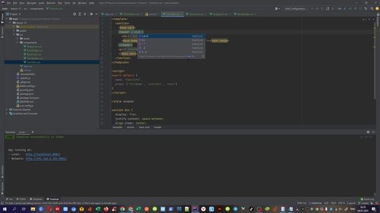Click the vertical Project side tab

[x=2, y=18]
